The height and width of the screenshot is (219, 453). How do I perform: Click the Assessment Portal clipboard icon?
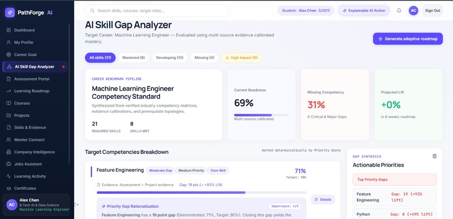pyautogui.click(x=8, y=79)
